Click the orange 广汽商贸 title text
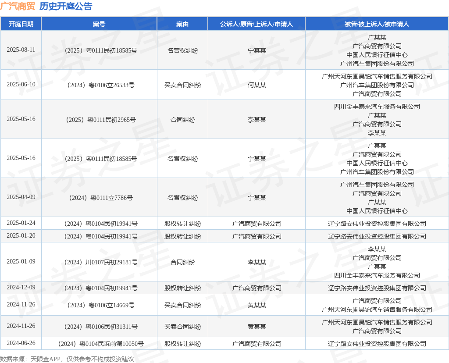Viewport: 449px width, 363px height. (18, 6)
